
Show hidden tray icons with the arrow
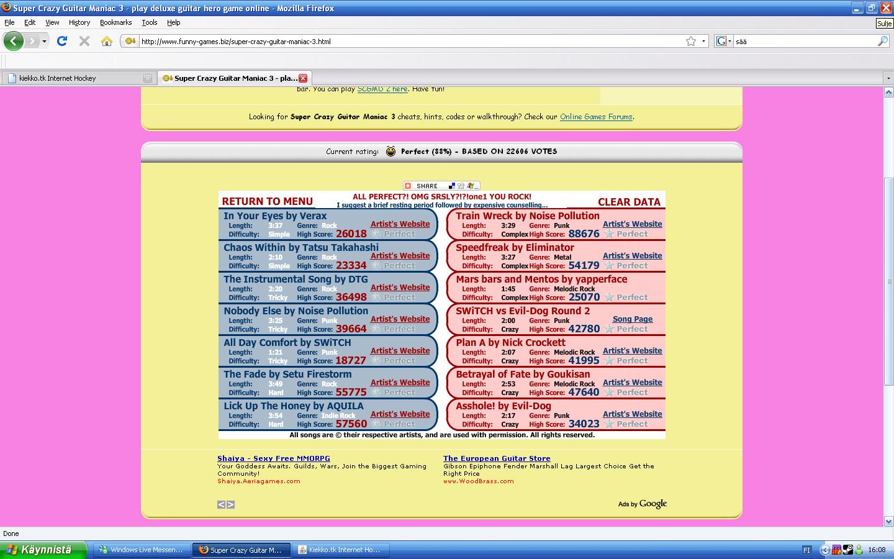(824, 550)
